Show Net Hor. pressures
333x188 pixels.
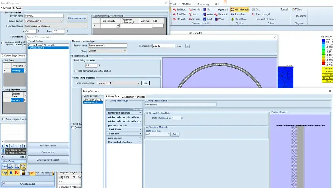tap(195, 9)
